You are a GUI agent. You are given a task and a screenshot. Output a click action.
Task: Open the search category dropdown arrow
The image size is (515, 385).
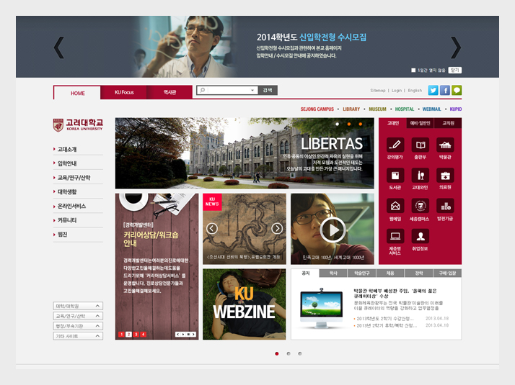(x=252, y=90)
